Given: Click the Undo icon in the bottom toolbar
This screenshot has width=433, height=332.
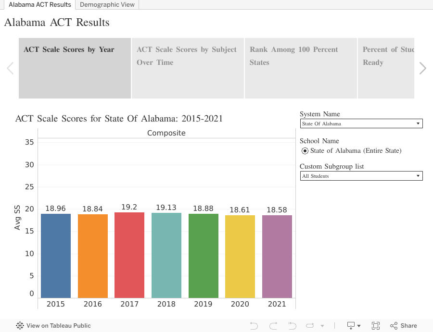Looking at the screenshot, I should [255, 325].
